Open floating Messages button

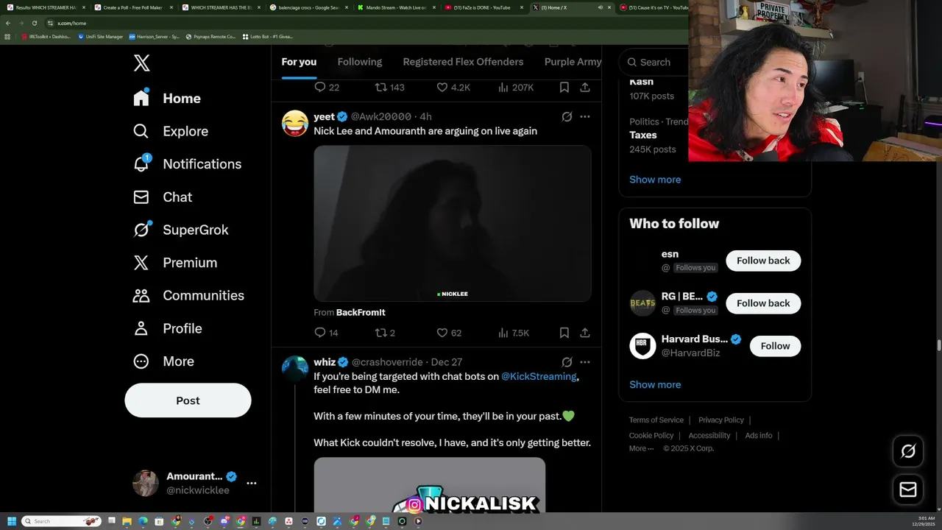[x=908, y=490]
